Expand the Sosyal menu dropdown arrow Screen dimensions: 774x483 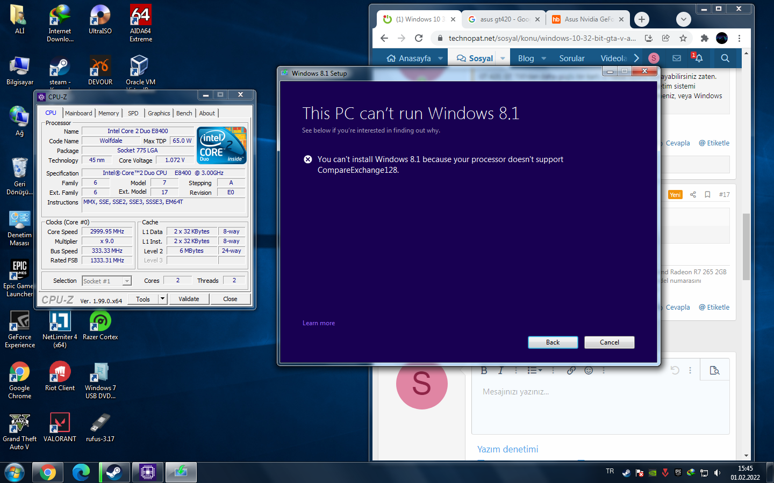click(503, 58)
